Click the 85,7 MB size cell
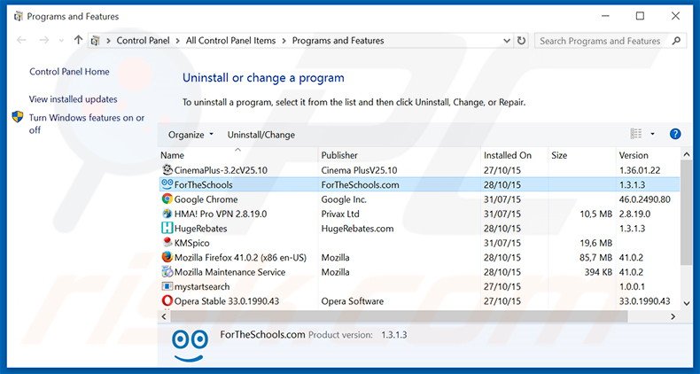The image size is (700, 374). pyautogui.click(x=595, y=258)
